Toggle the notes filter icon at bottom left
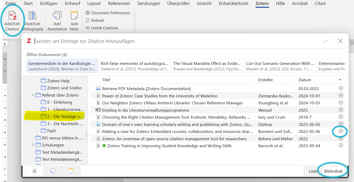Screen dimensions: 354x182 (71, 171)
